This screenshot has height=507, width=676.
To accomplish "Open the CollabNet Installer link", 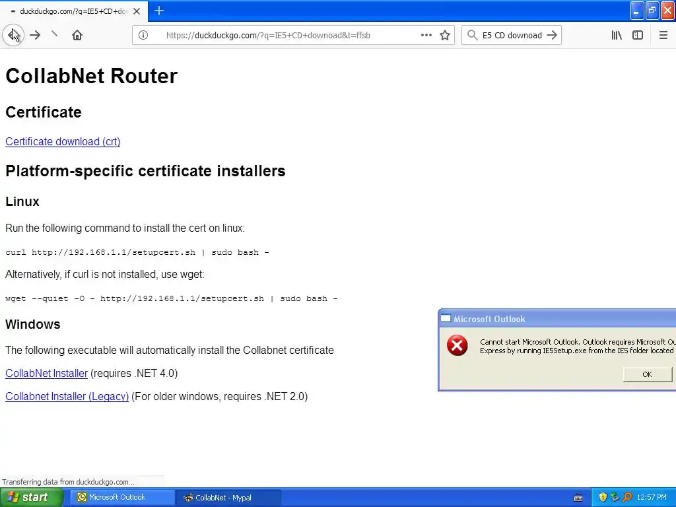I will tap(46, 373).
